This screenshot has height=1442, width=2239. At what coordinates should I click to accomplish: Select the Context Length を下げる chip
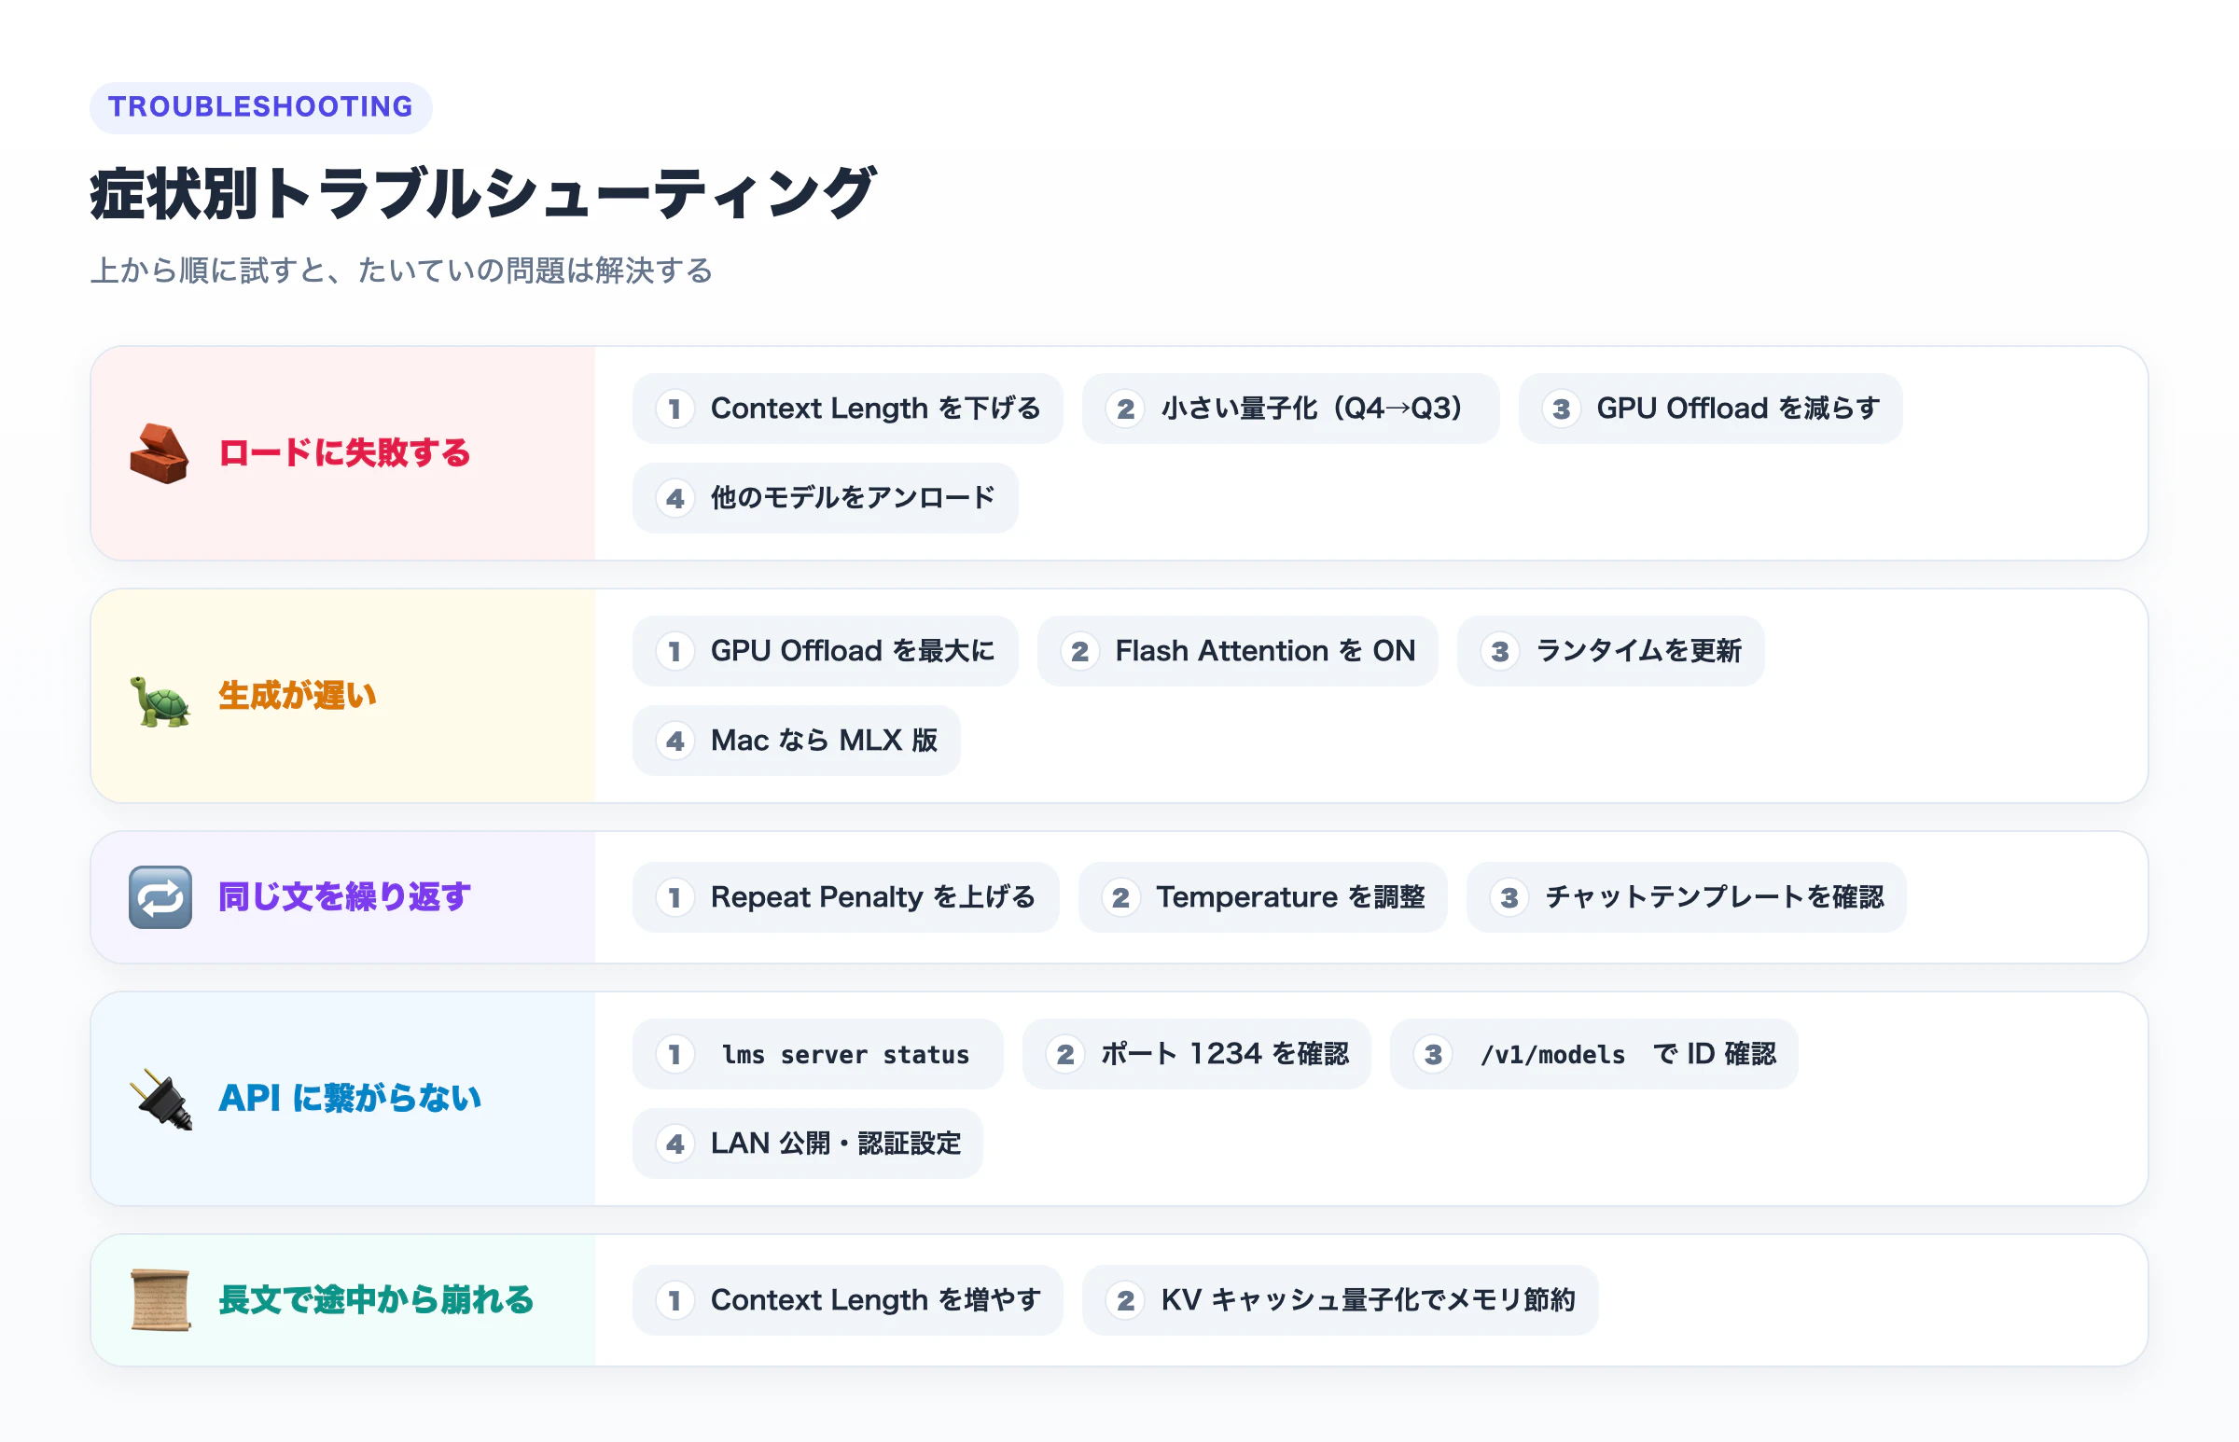[x=847, y=409]
